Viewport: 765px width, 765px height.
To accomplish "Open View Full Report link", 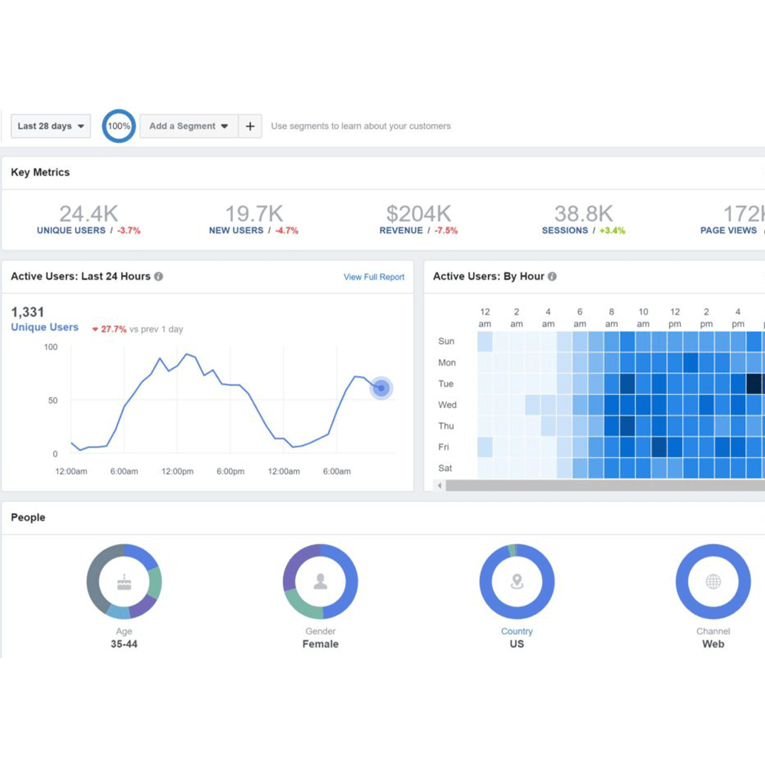I will click(374, 277).
